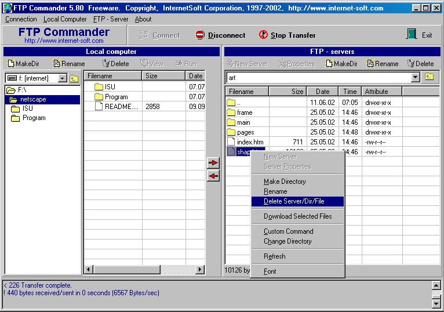The image size is (444, 312).
Task: Sort server list by Time header
Action: click(x=350, y=92)
